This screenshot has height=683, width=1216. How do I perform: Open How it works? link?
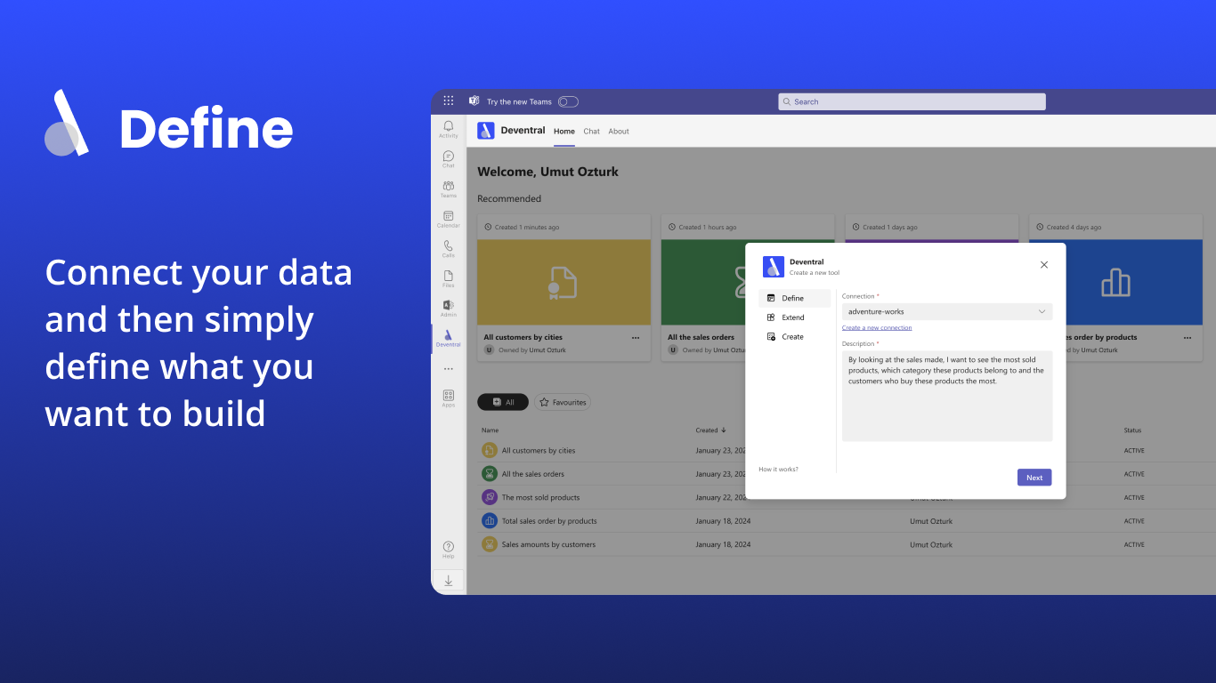pos(778,469)
